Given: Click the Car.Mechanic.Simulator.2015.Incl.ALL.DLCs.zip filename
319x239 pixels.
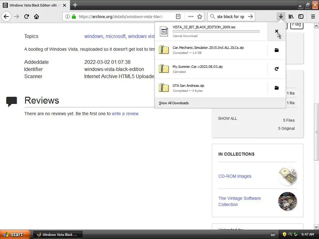Looking at the screenshot, I should (208, 48).
